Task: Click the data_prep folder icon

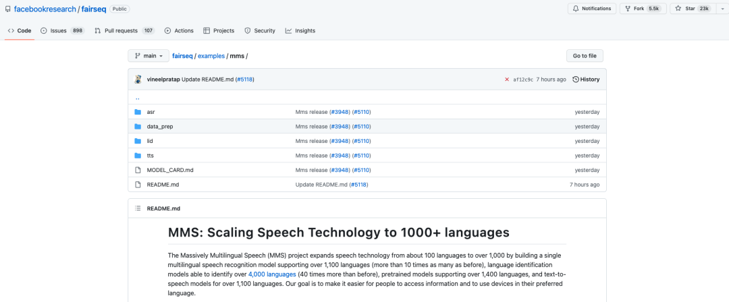Action: (x=138, y=126)
